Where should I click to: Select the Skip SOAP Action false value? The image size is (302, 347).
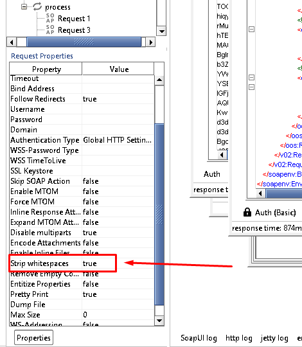click(x=91, y=181)
